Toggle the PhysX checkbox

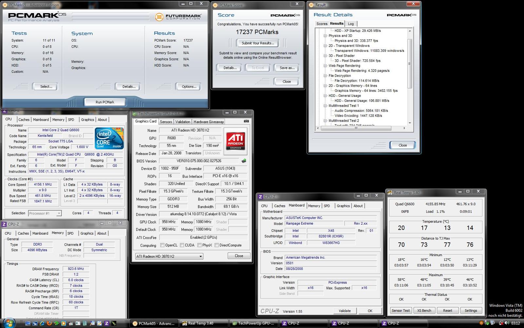[199, 245]
